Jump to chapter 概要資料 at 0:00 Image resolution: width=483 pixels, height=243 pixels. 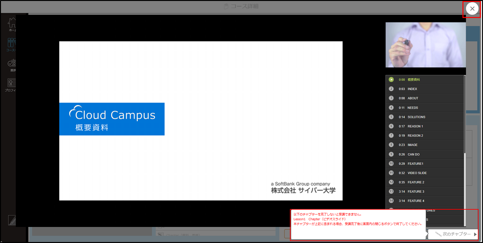point(425,80)
